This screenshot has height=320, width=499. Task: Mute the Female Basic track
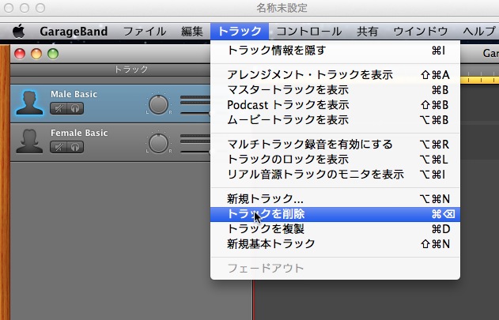point(59,147)
